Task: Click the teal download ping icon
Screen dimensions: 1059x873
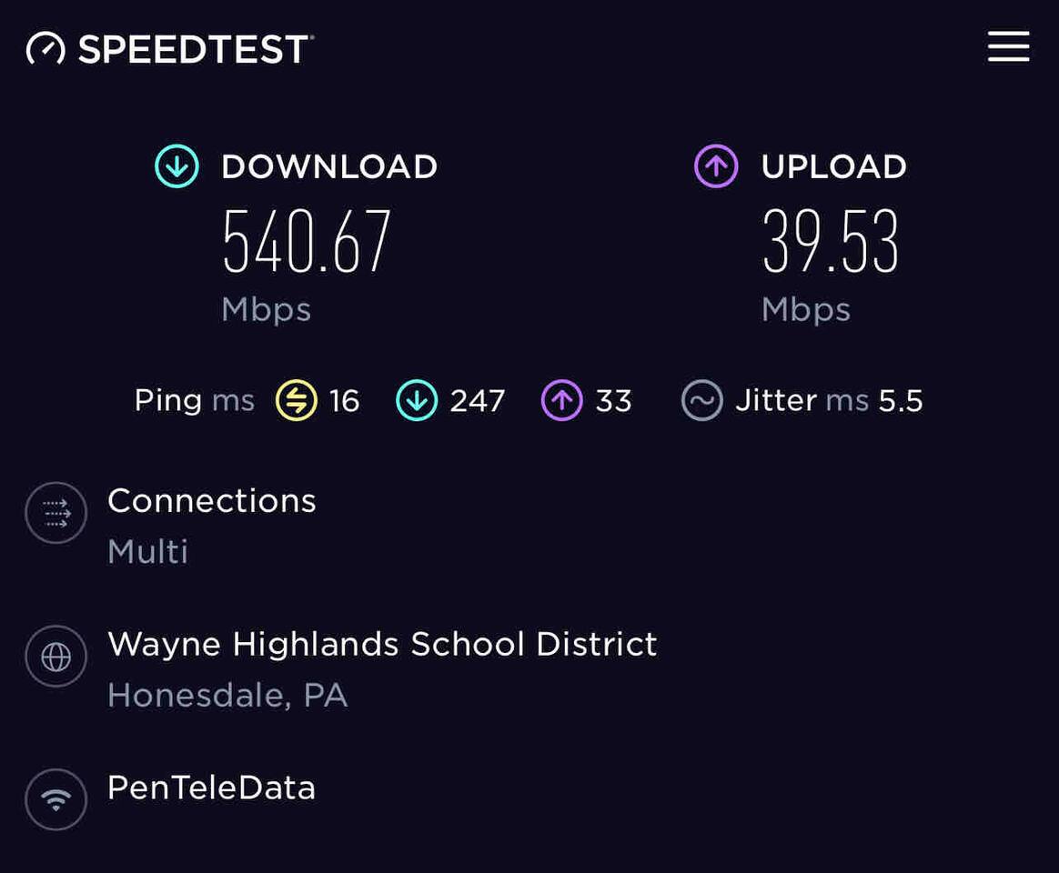Action: click(x=417, y=401)
